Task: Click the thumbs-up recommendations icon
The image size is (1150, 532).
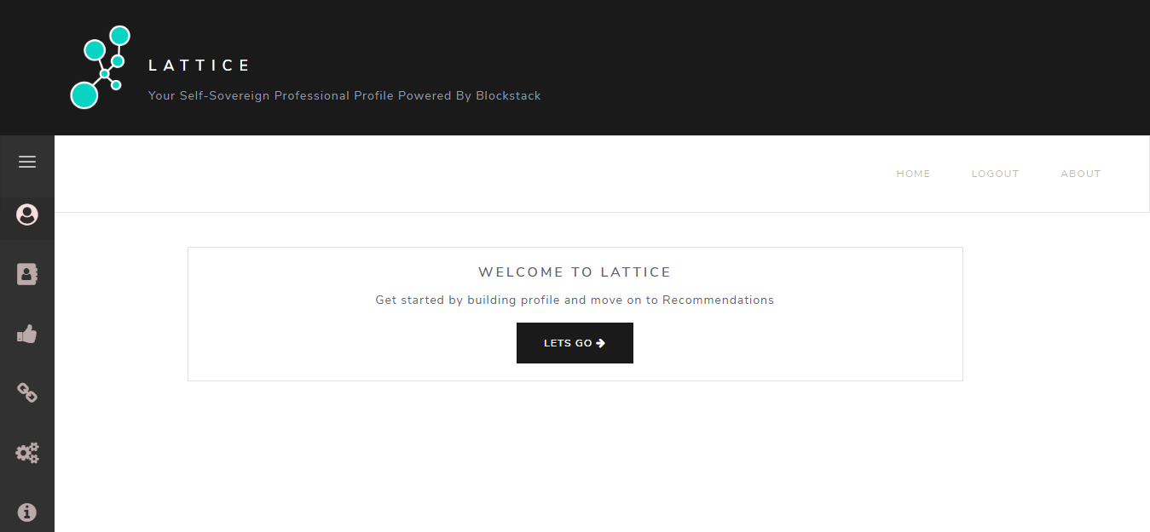Action: [26, 333]
